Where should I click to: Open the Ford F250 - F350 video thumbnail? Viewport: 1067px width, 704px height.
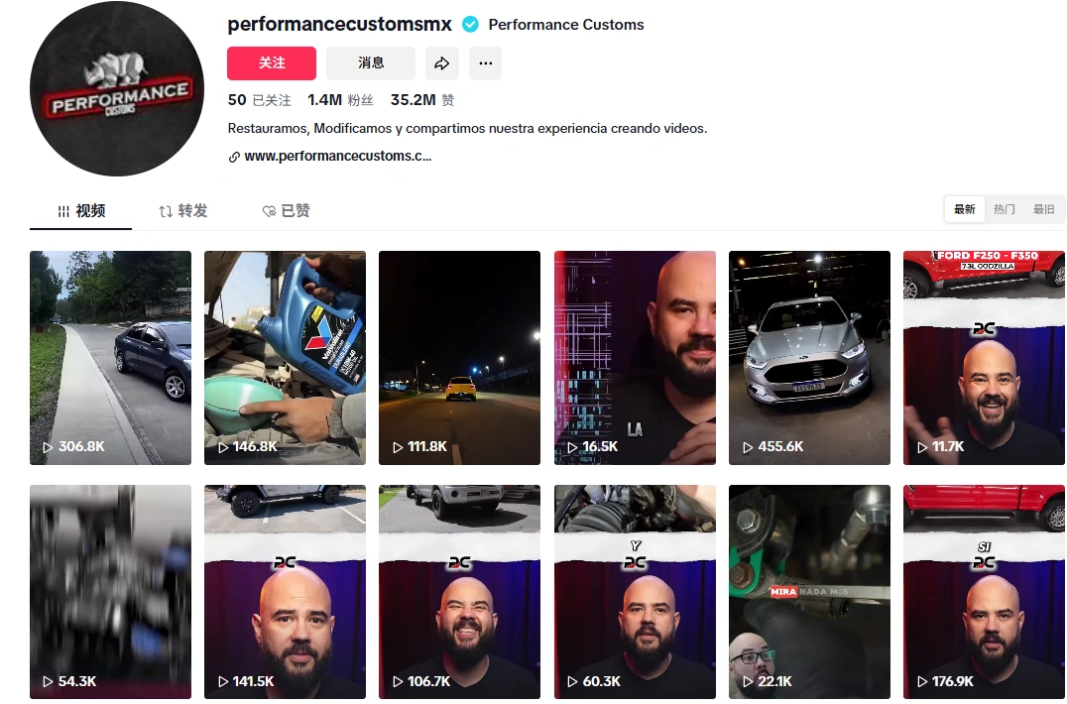click(984, 358)
